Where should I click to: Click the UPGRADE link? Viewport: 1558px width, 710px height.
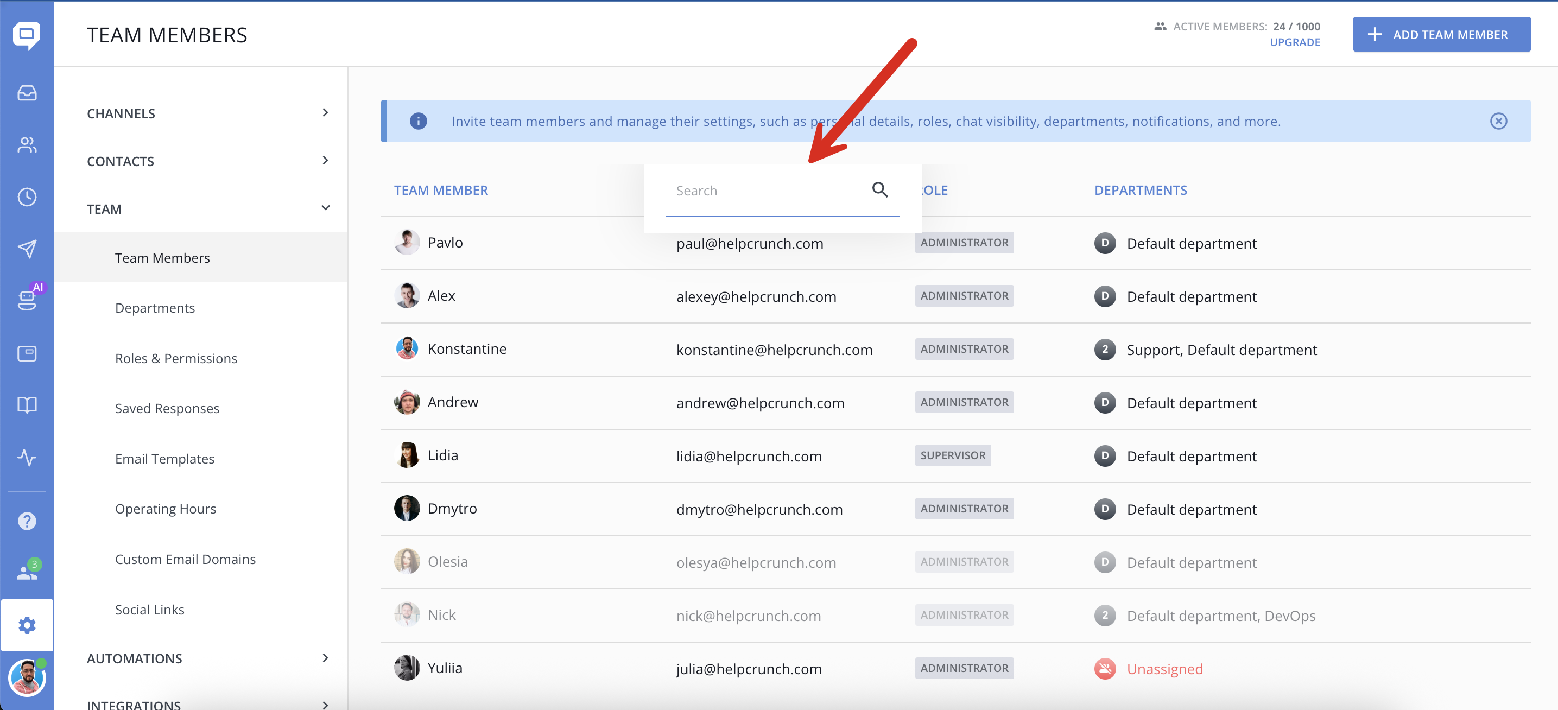(1294, 42)
